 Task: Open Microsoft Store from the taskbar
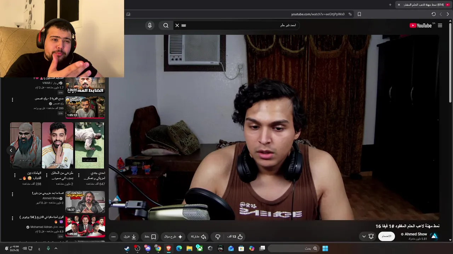241,248
